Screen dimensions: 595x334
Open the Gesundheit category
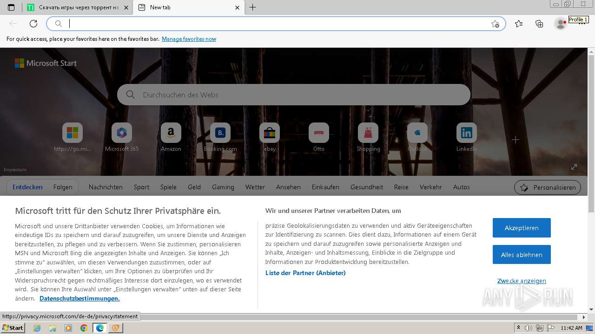coord(367,187)
